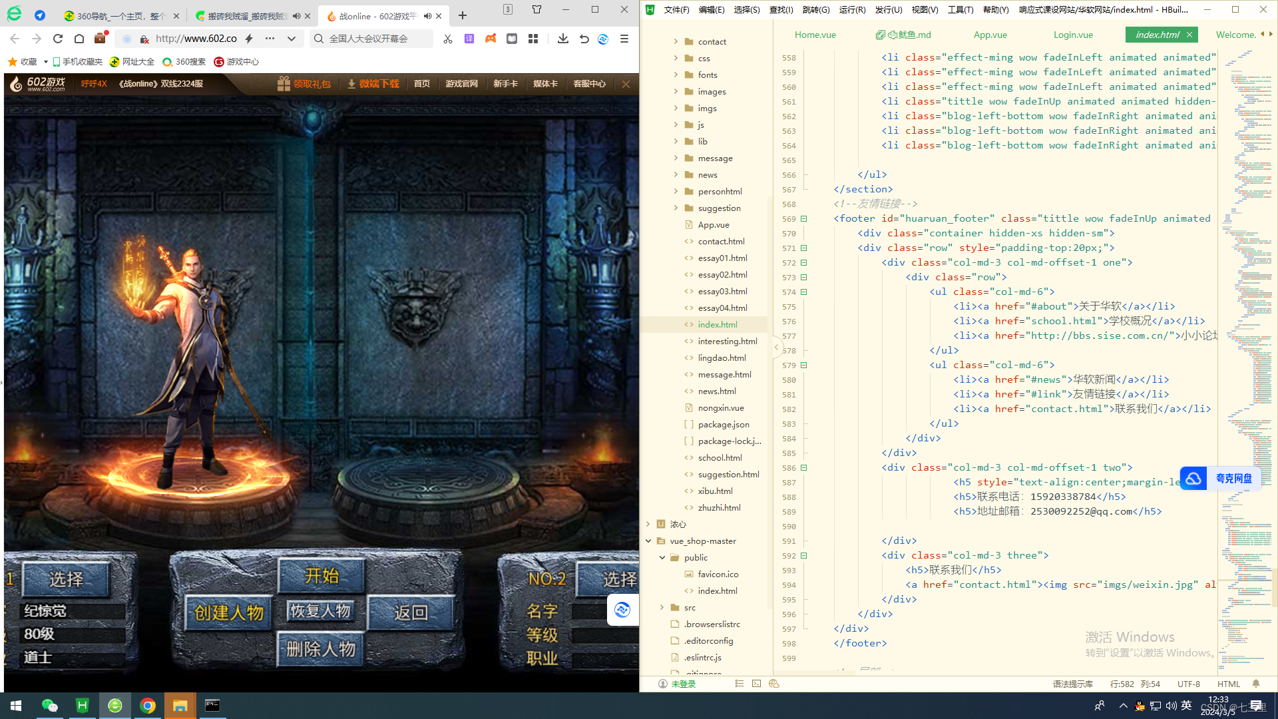
Task: Click the 领取礼包 link
Action: click(304, 84)
